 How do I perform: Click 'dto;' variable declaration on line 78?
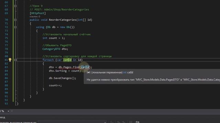click(65, 49)
